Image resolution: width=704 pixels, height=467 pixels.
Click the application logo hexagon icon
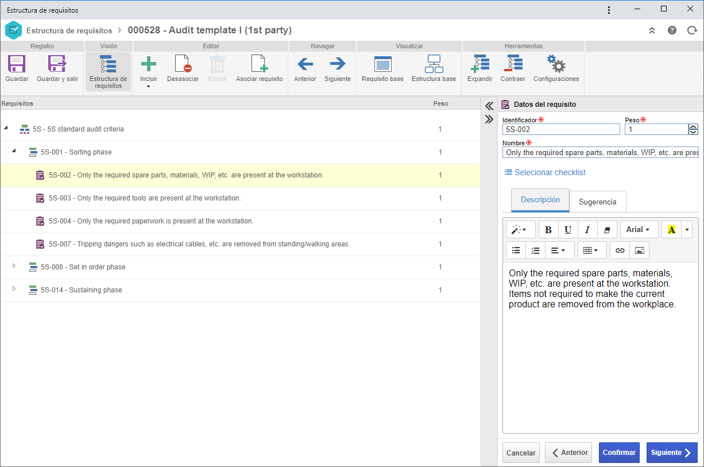tap(13, 30)
